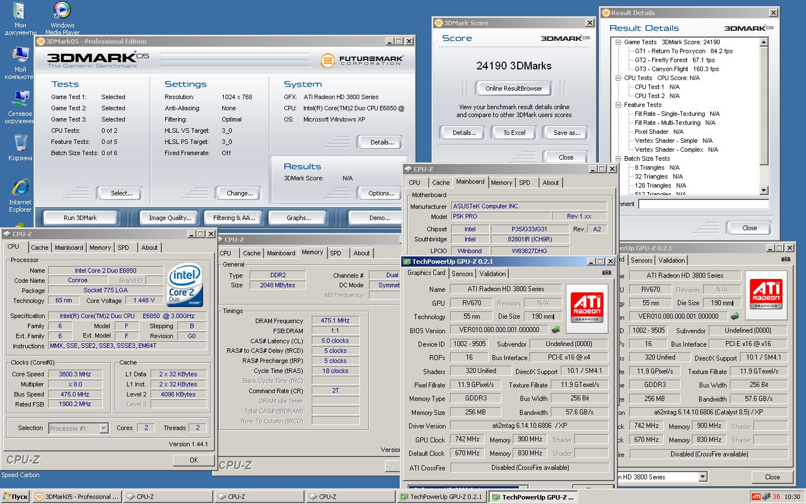806x504 pixels.
Task: Switch to second TechPowerUp GPU-Z taskbar button
Action: point(532,497)
